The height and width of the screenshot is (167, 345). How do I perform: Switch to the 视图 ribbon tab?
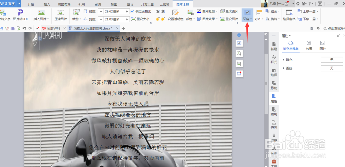tap(114, 4)
